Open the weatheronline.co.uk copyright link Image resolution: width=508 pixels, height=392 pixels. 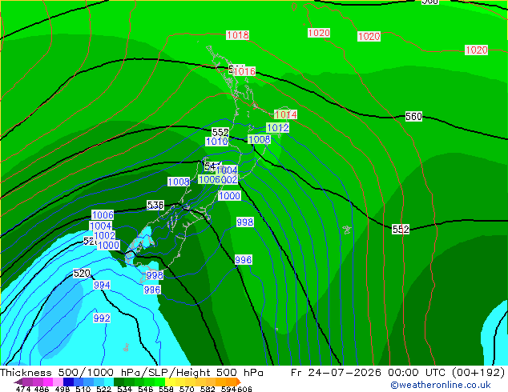point(441,385)
